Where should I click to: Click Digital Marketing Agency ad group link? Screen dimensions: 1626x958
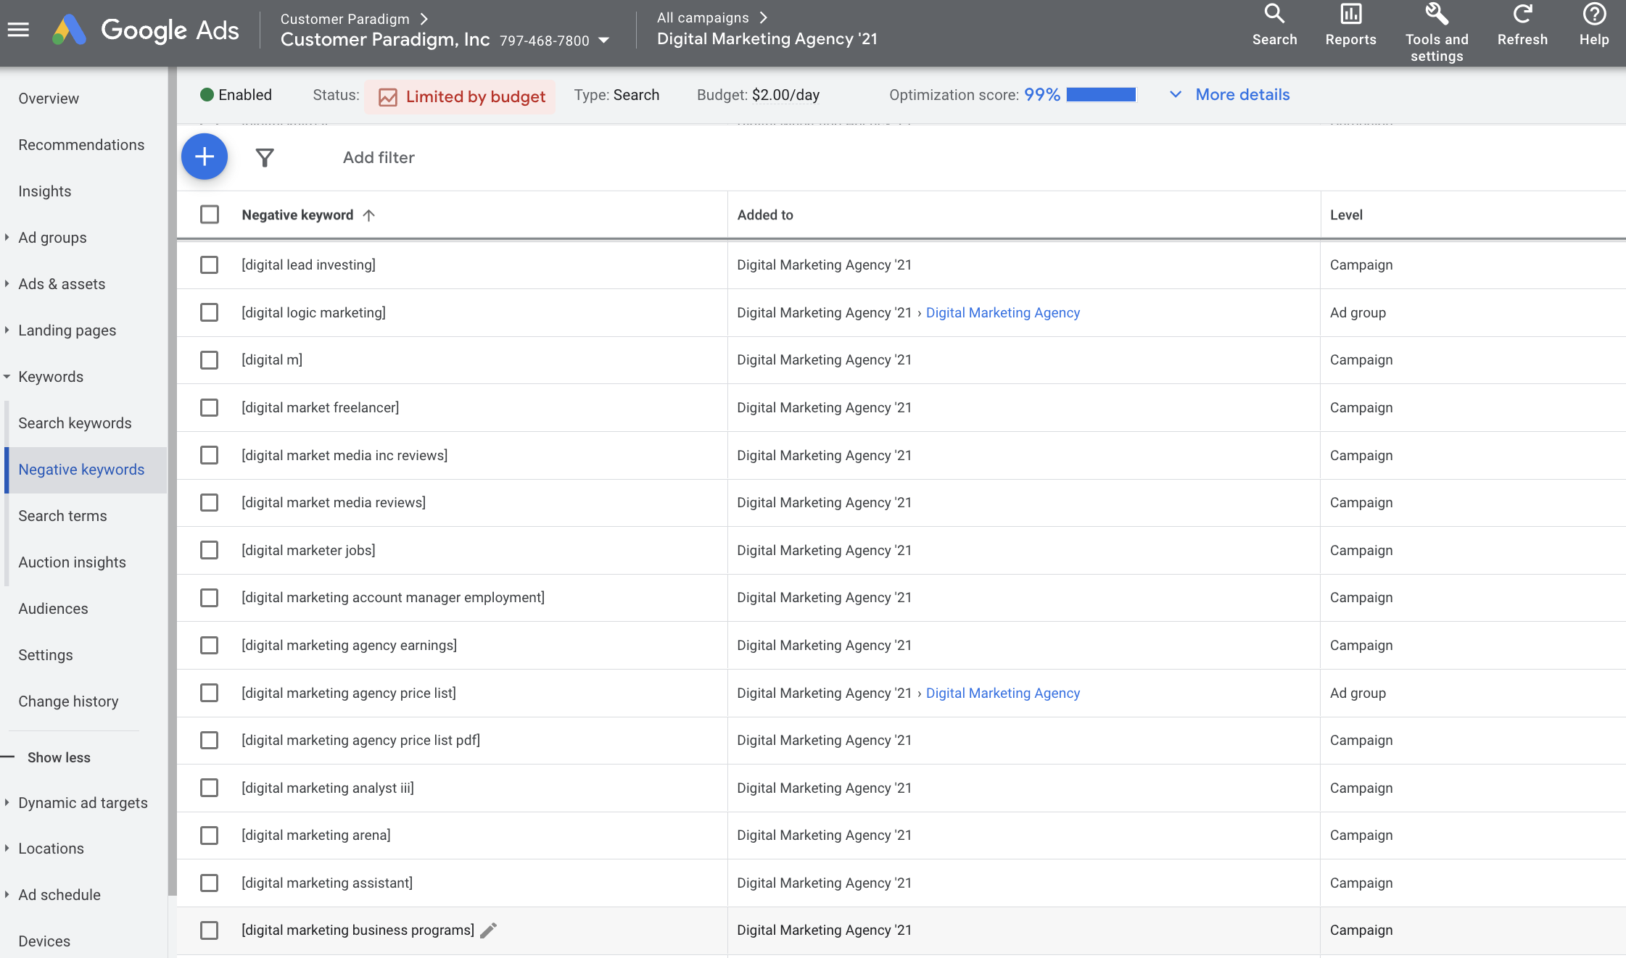click(x=1002, y=312)
